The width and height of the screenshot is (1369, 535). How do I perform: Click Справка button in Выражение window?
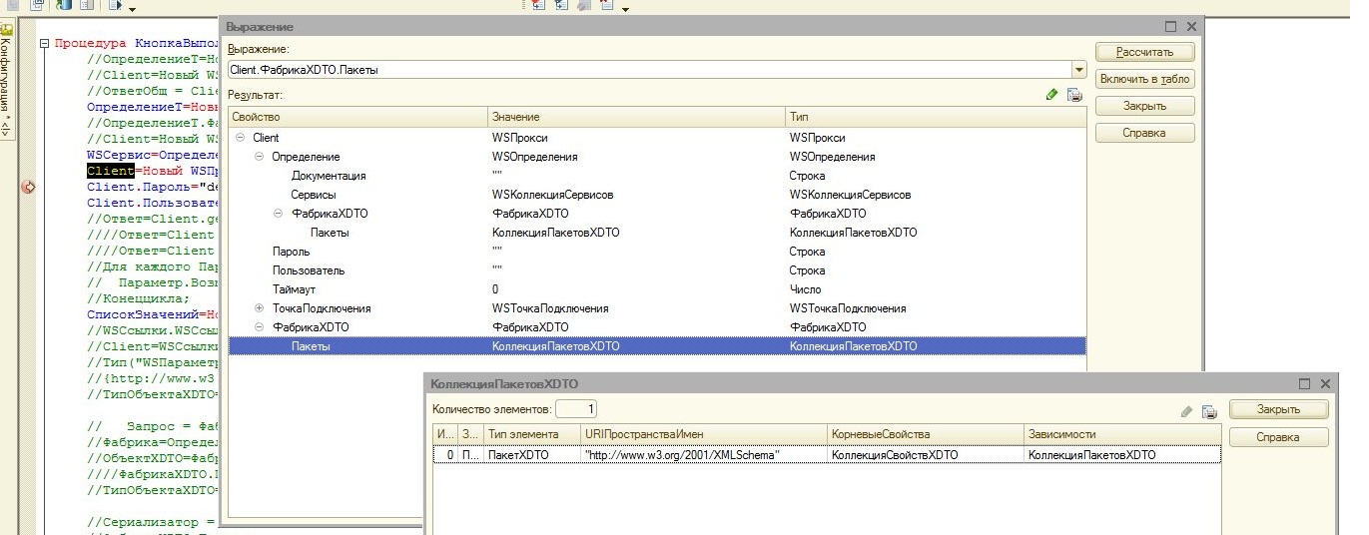[1144, 133]
